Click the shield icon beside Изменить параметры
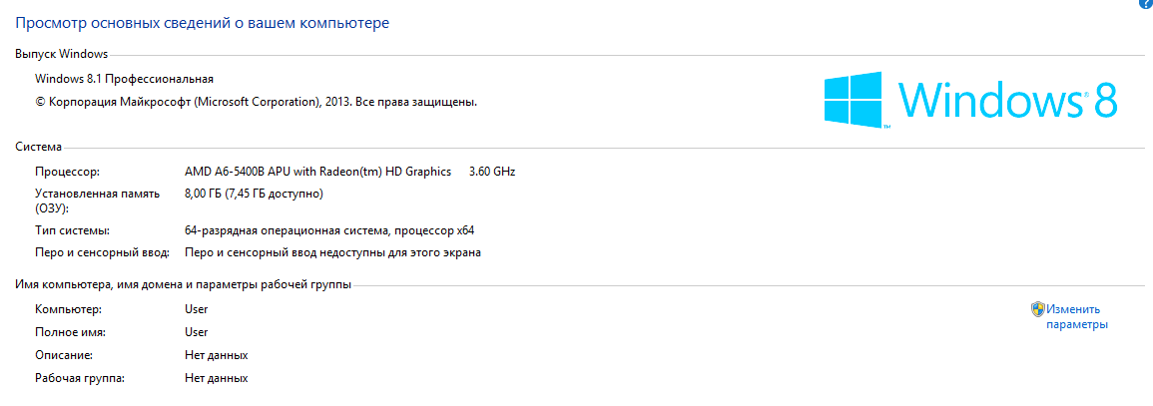This screenshot has height=406, width=1153. click(x=1037, y=309)
